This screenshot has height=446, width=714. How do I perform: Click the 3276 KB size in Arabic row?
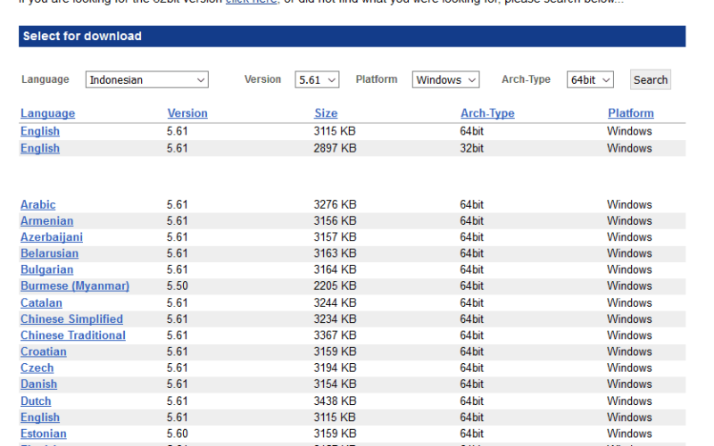335,205
